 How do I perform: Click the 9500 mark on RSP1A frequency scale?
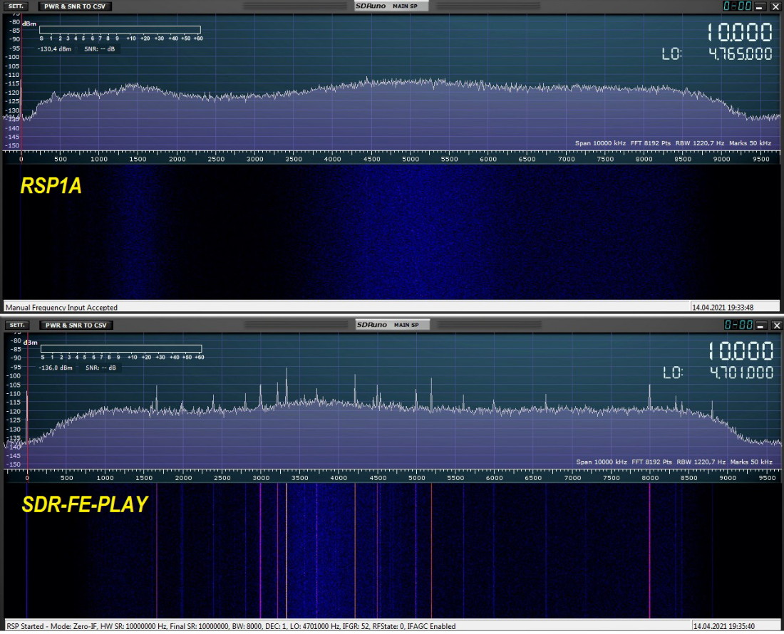click(761, 159)
